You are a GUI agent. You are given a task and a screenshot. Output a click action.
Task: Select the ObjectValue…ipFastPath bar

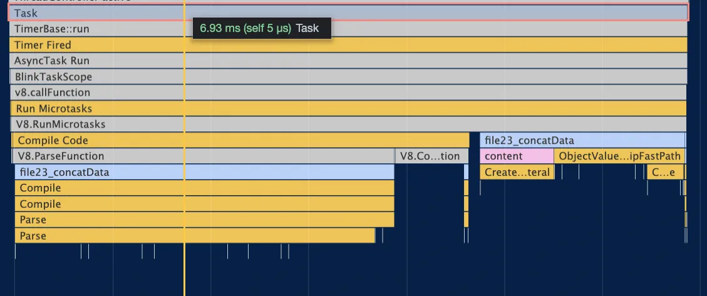click(x=620, y=156)
